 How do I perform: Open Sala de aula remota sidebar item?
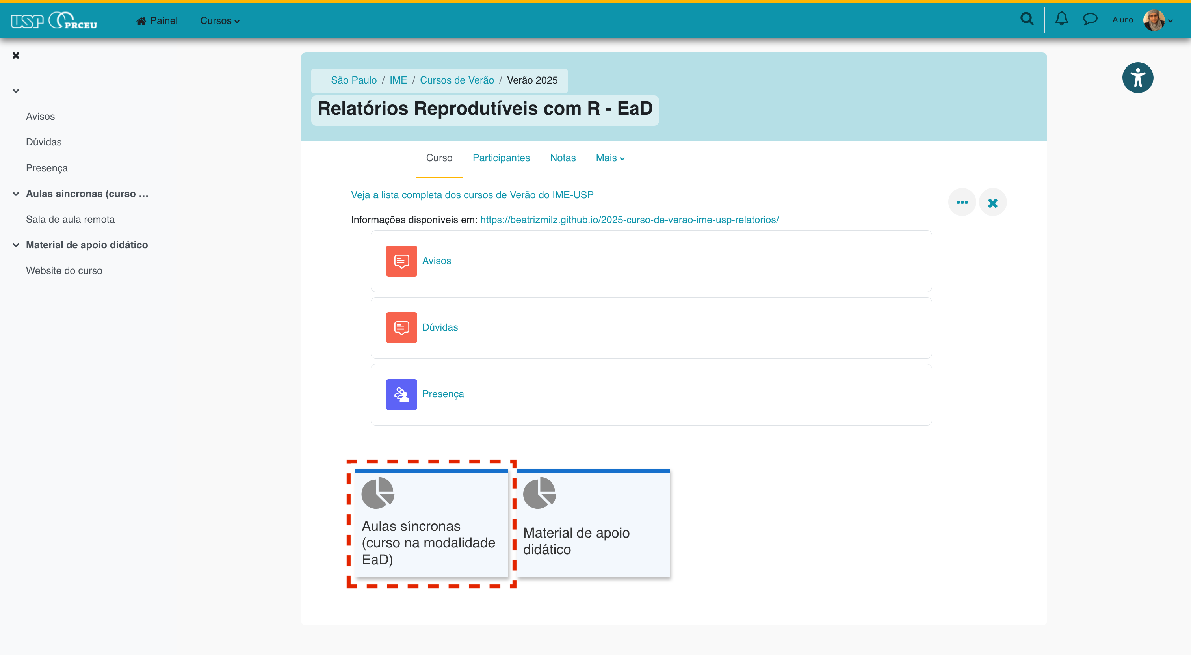click(x=70, y=219)
